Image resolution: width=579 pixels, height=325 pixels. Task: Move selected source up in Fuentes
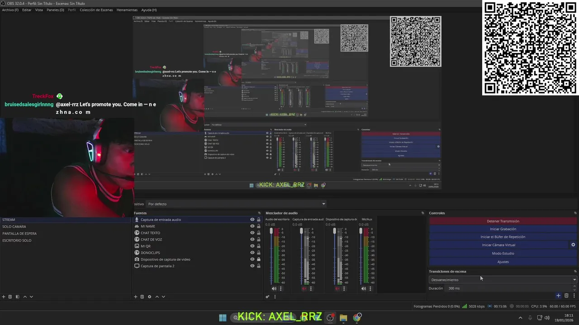click(x=157, y=297)
